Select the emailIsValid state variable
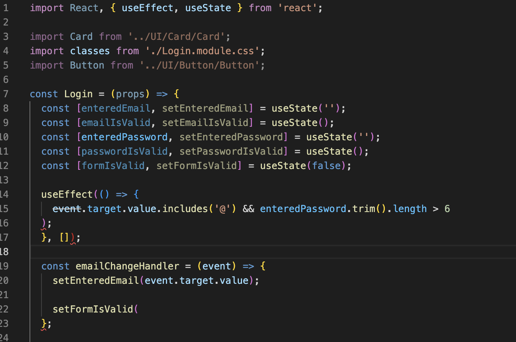This screenshot has width=516, height=342. 116,123
